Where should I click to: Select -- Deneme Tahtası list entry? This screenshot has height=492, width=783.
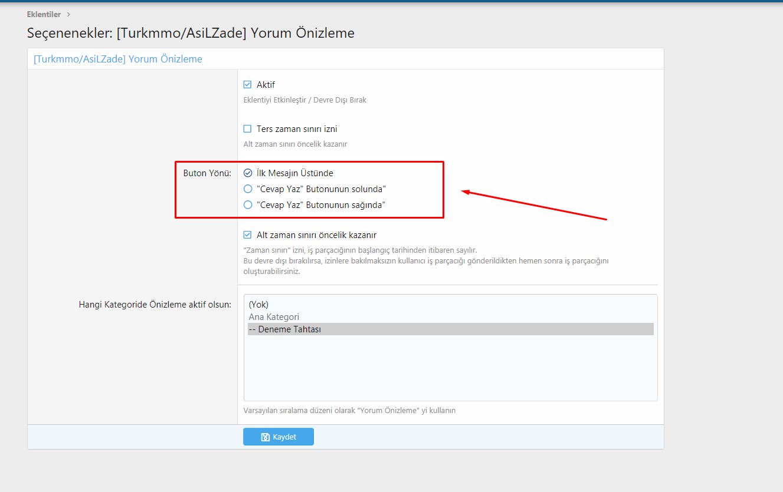point(450,329)
